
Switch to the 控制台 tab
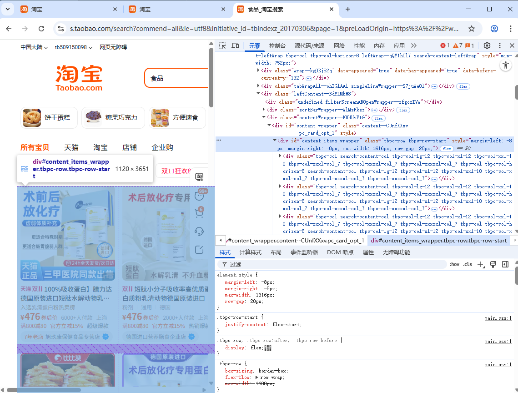[x=277, y=45]
